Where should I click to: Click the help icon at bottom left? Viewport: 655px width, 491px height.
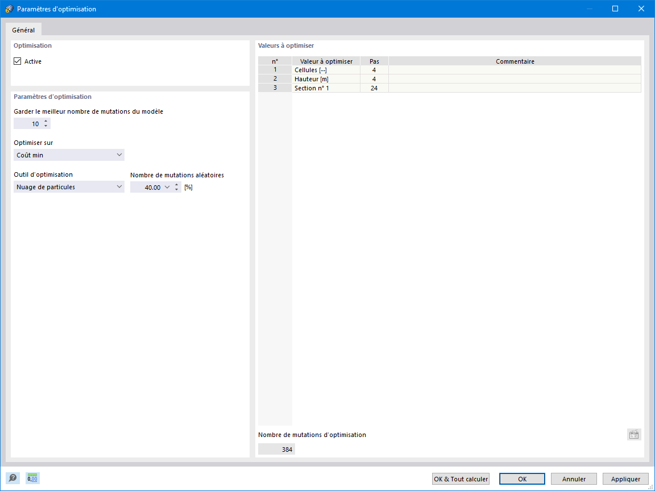pos(13,478)
